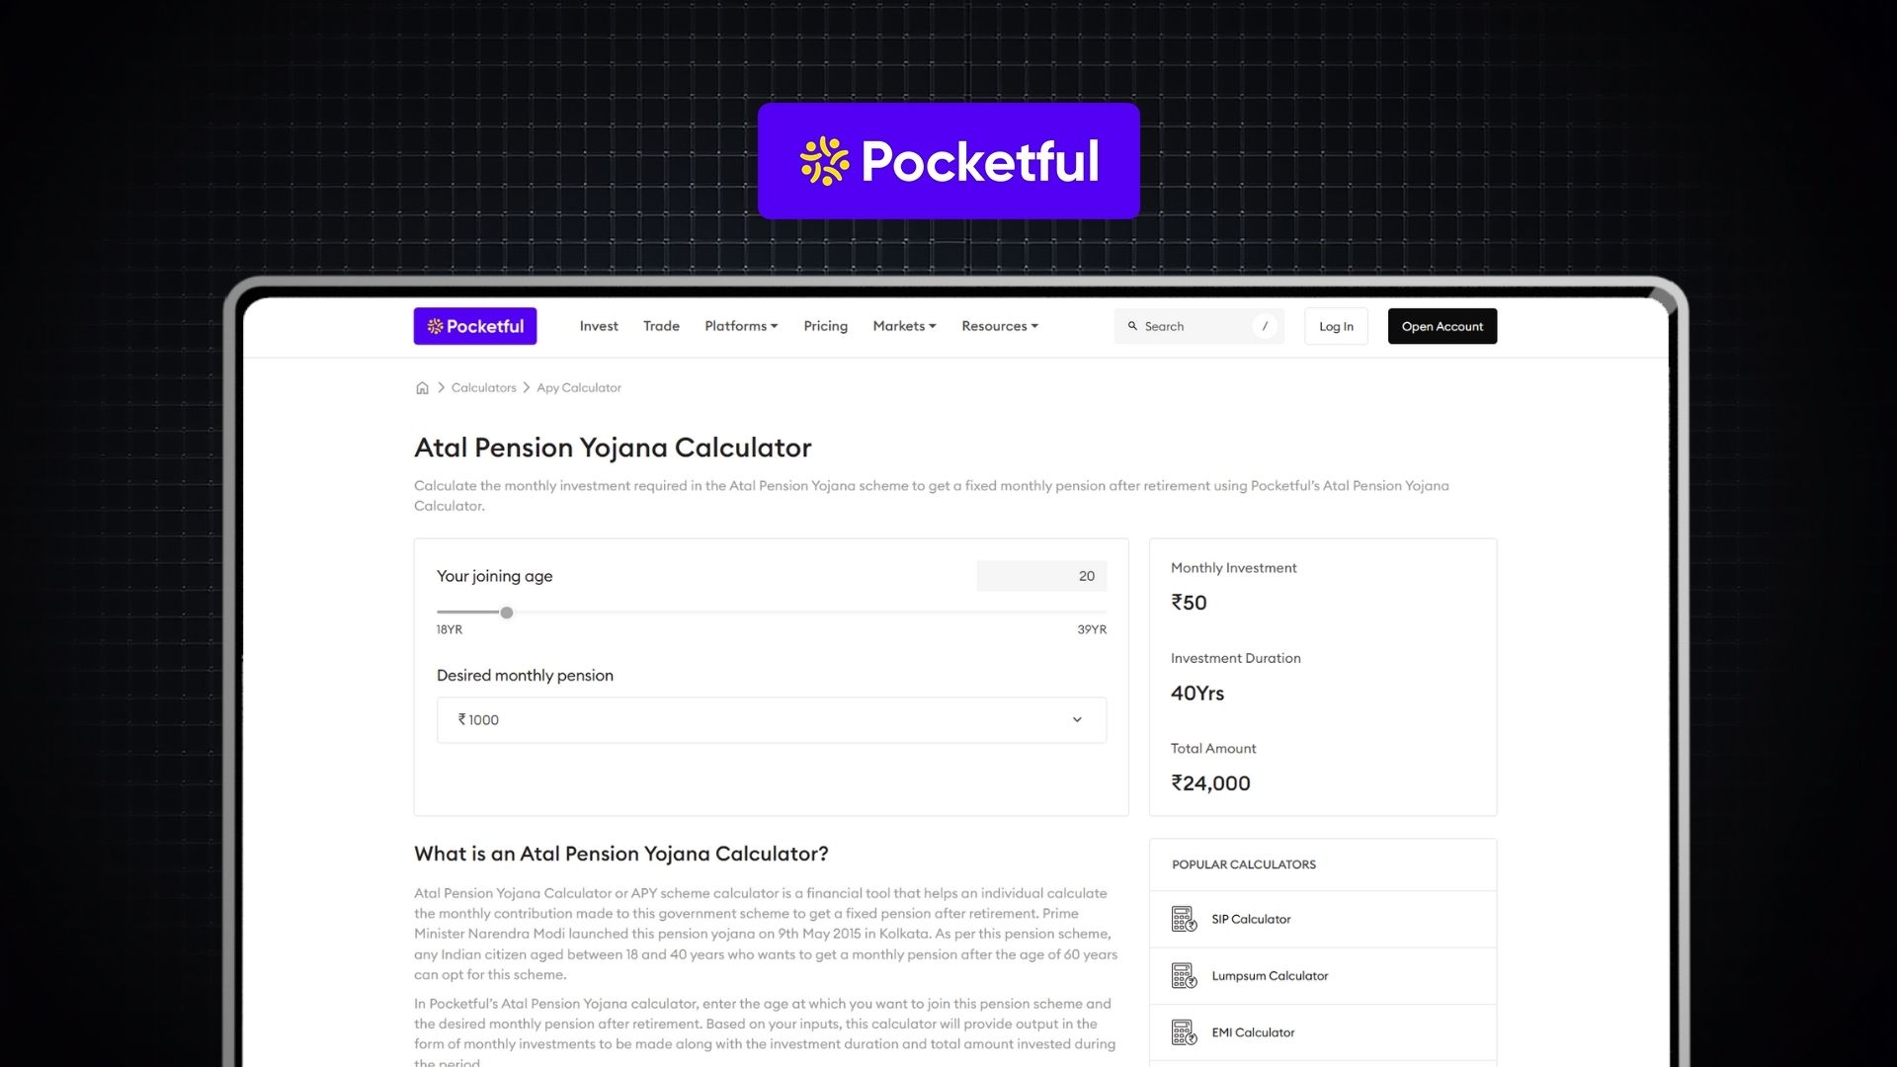Open the Calculators breadcrumb link

pos(483,388)
